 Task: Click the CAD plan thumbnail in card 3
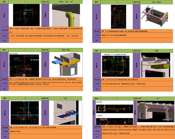coord(25,64)
